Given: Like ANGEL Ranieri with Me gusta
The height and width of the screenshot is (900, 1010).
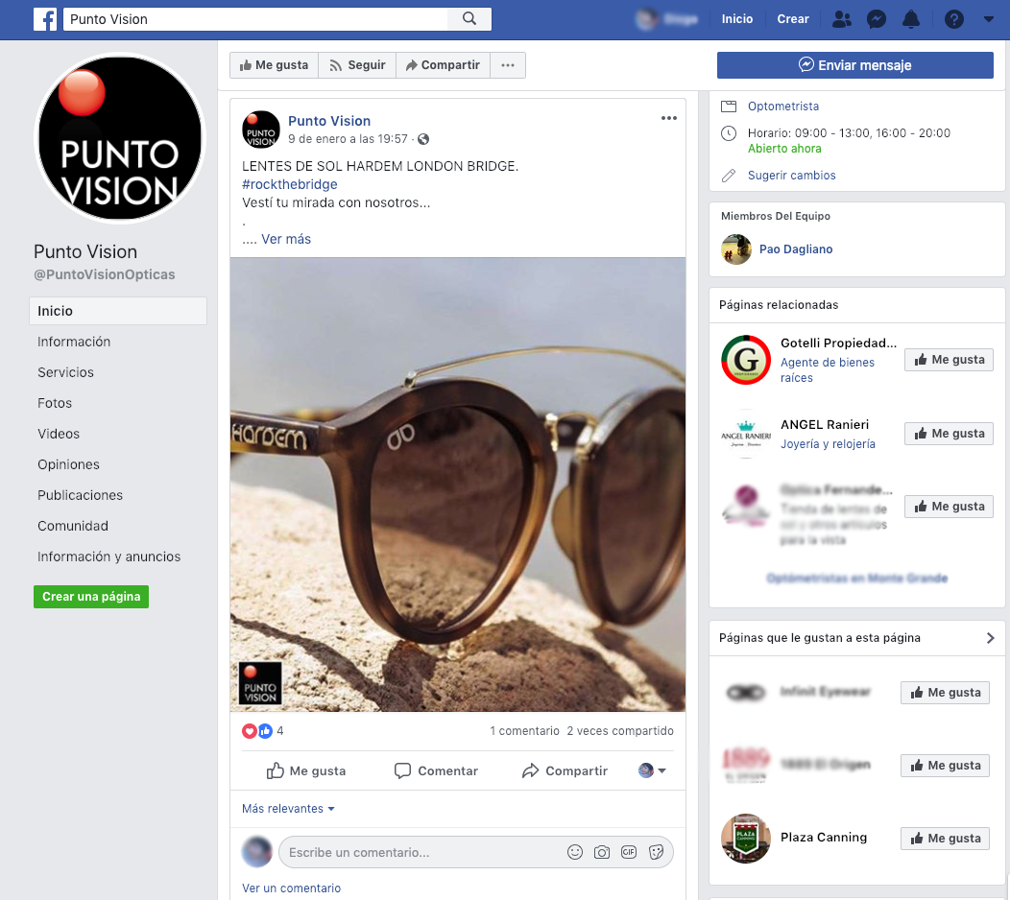Looking at the screenshot, I should click(x=949, y=434).
